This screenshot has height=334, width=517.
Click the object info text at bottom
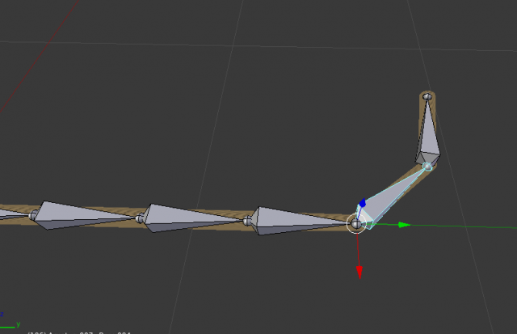click(x=81, y=331)
